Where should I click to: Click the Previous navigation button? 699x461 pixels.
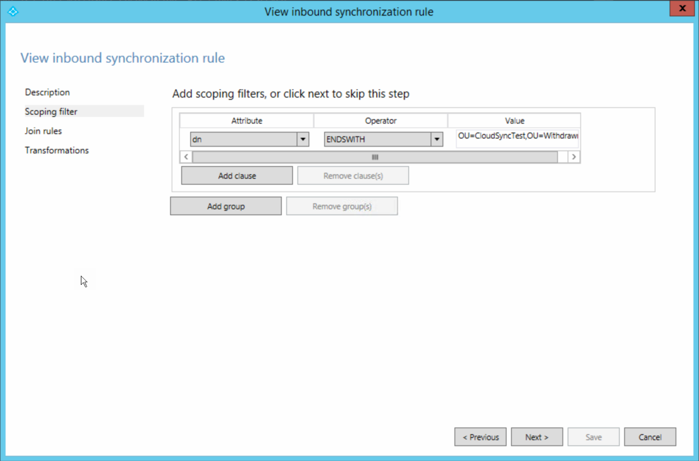click(x=480, y=436)
